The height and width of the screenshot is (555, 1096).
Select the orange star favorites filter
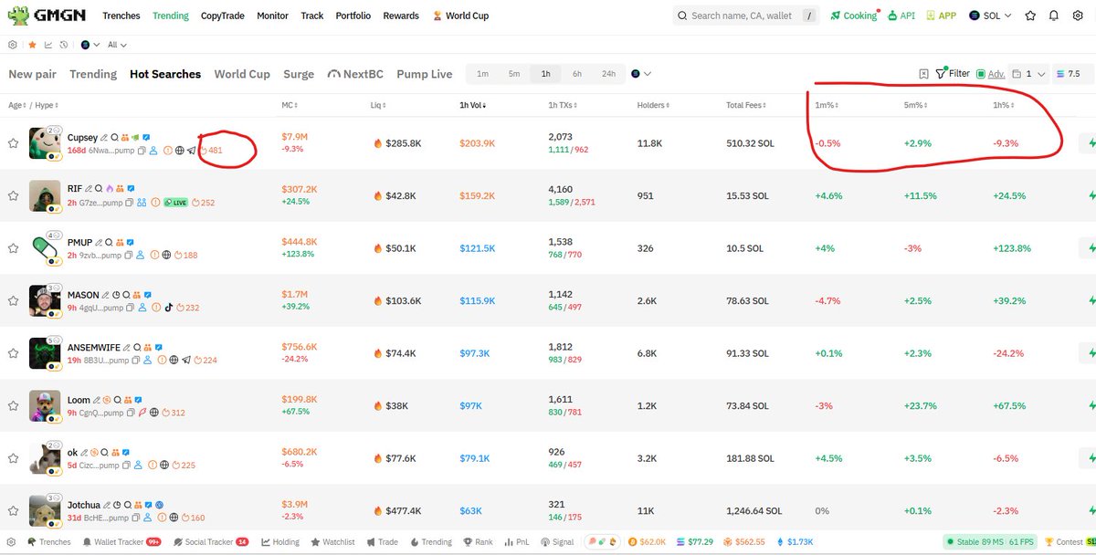pyautogui.click(x=33, y=44)
